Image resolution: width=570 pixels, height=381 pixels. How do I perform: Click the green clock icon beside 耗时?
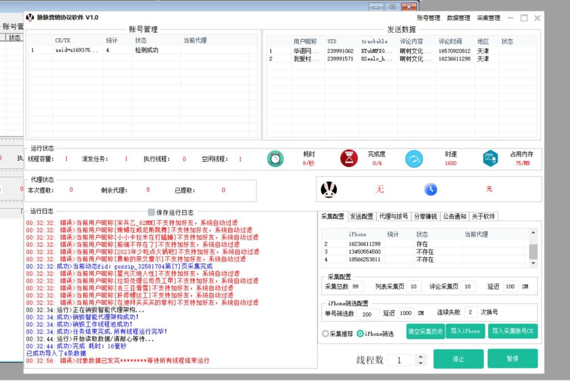tap(275, 158)
